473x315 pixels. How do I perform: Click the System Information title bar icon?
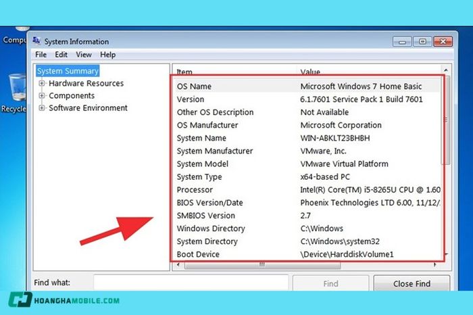point(36,41)
